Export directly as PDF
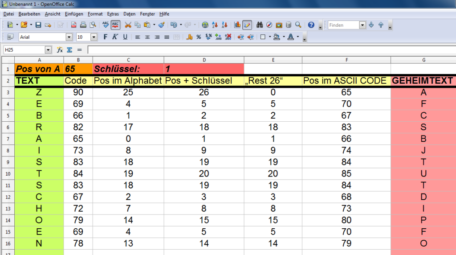The height and width of the screenshot is (255, 456). point(74,25)
